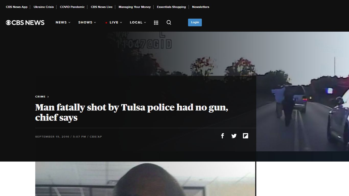This screenshot has width=349, height=196.
Task: Open Essentials Shopping link
Action: coord(171,7)
